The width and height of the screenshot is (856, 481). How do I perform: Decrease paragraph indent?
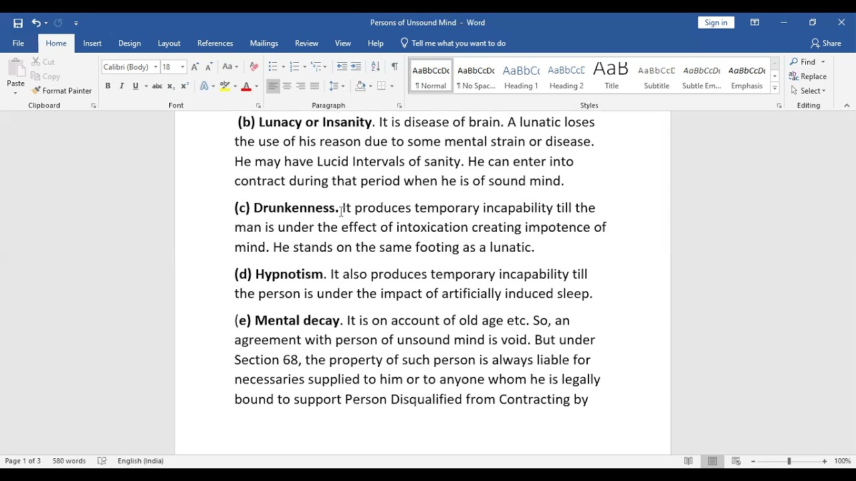tap(342, 67)
